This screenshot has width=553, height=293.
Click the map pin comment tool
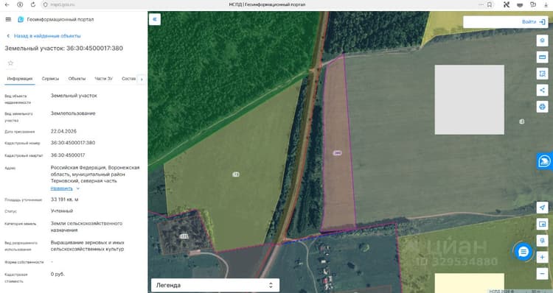(542, 241)
